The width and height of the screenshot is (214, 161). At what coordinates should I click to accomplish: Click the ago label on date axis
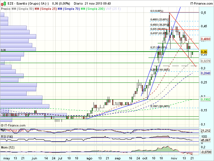[x=89, y=158]
